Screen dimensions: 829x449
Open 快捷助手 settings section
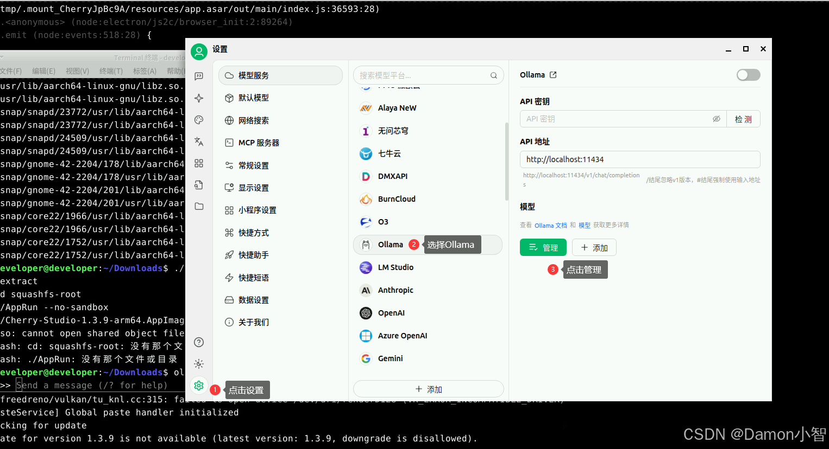point(280,255)
